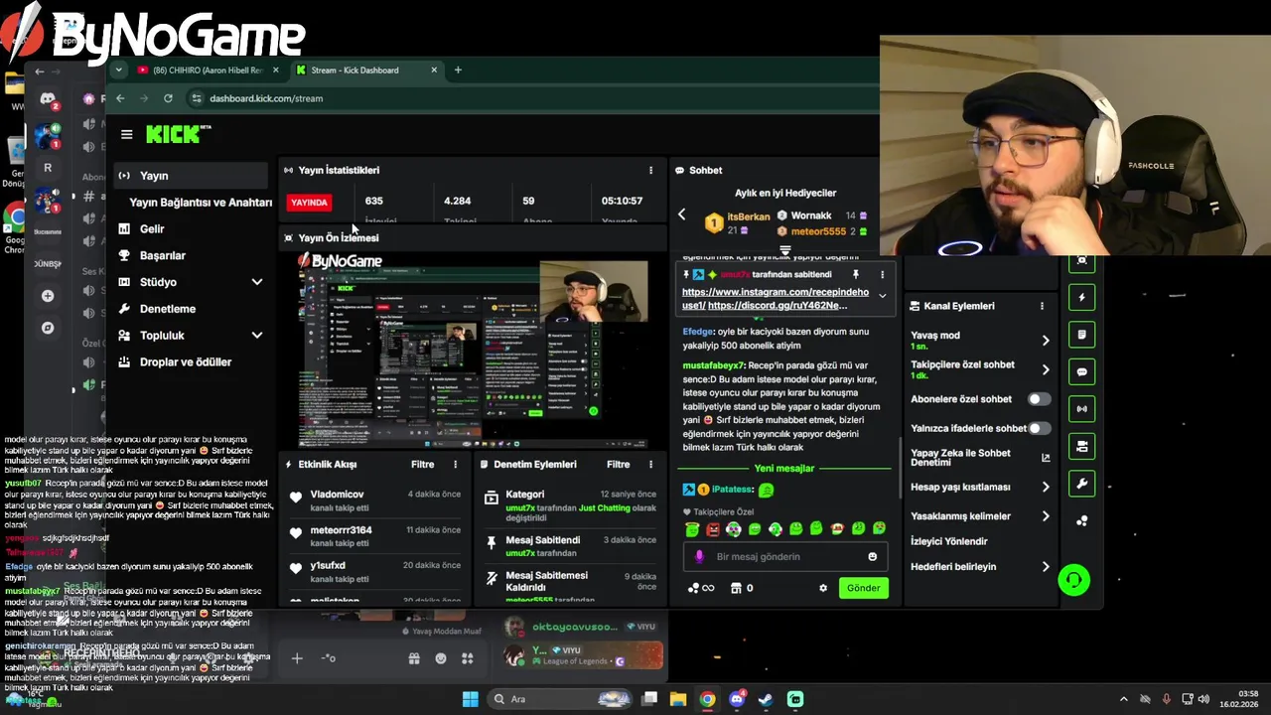Open the Windows Start menu
This screenshot has width=1271, height=715.
pos(470,699)
